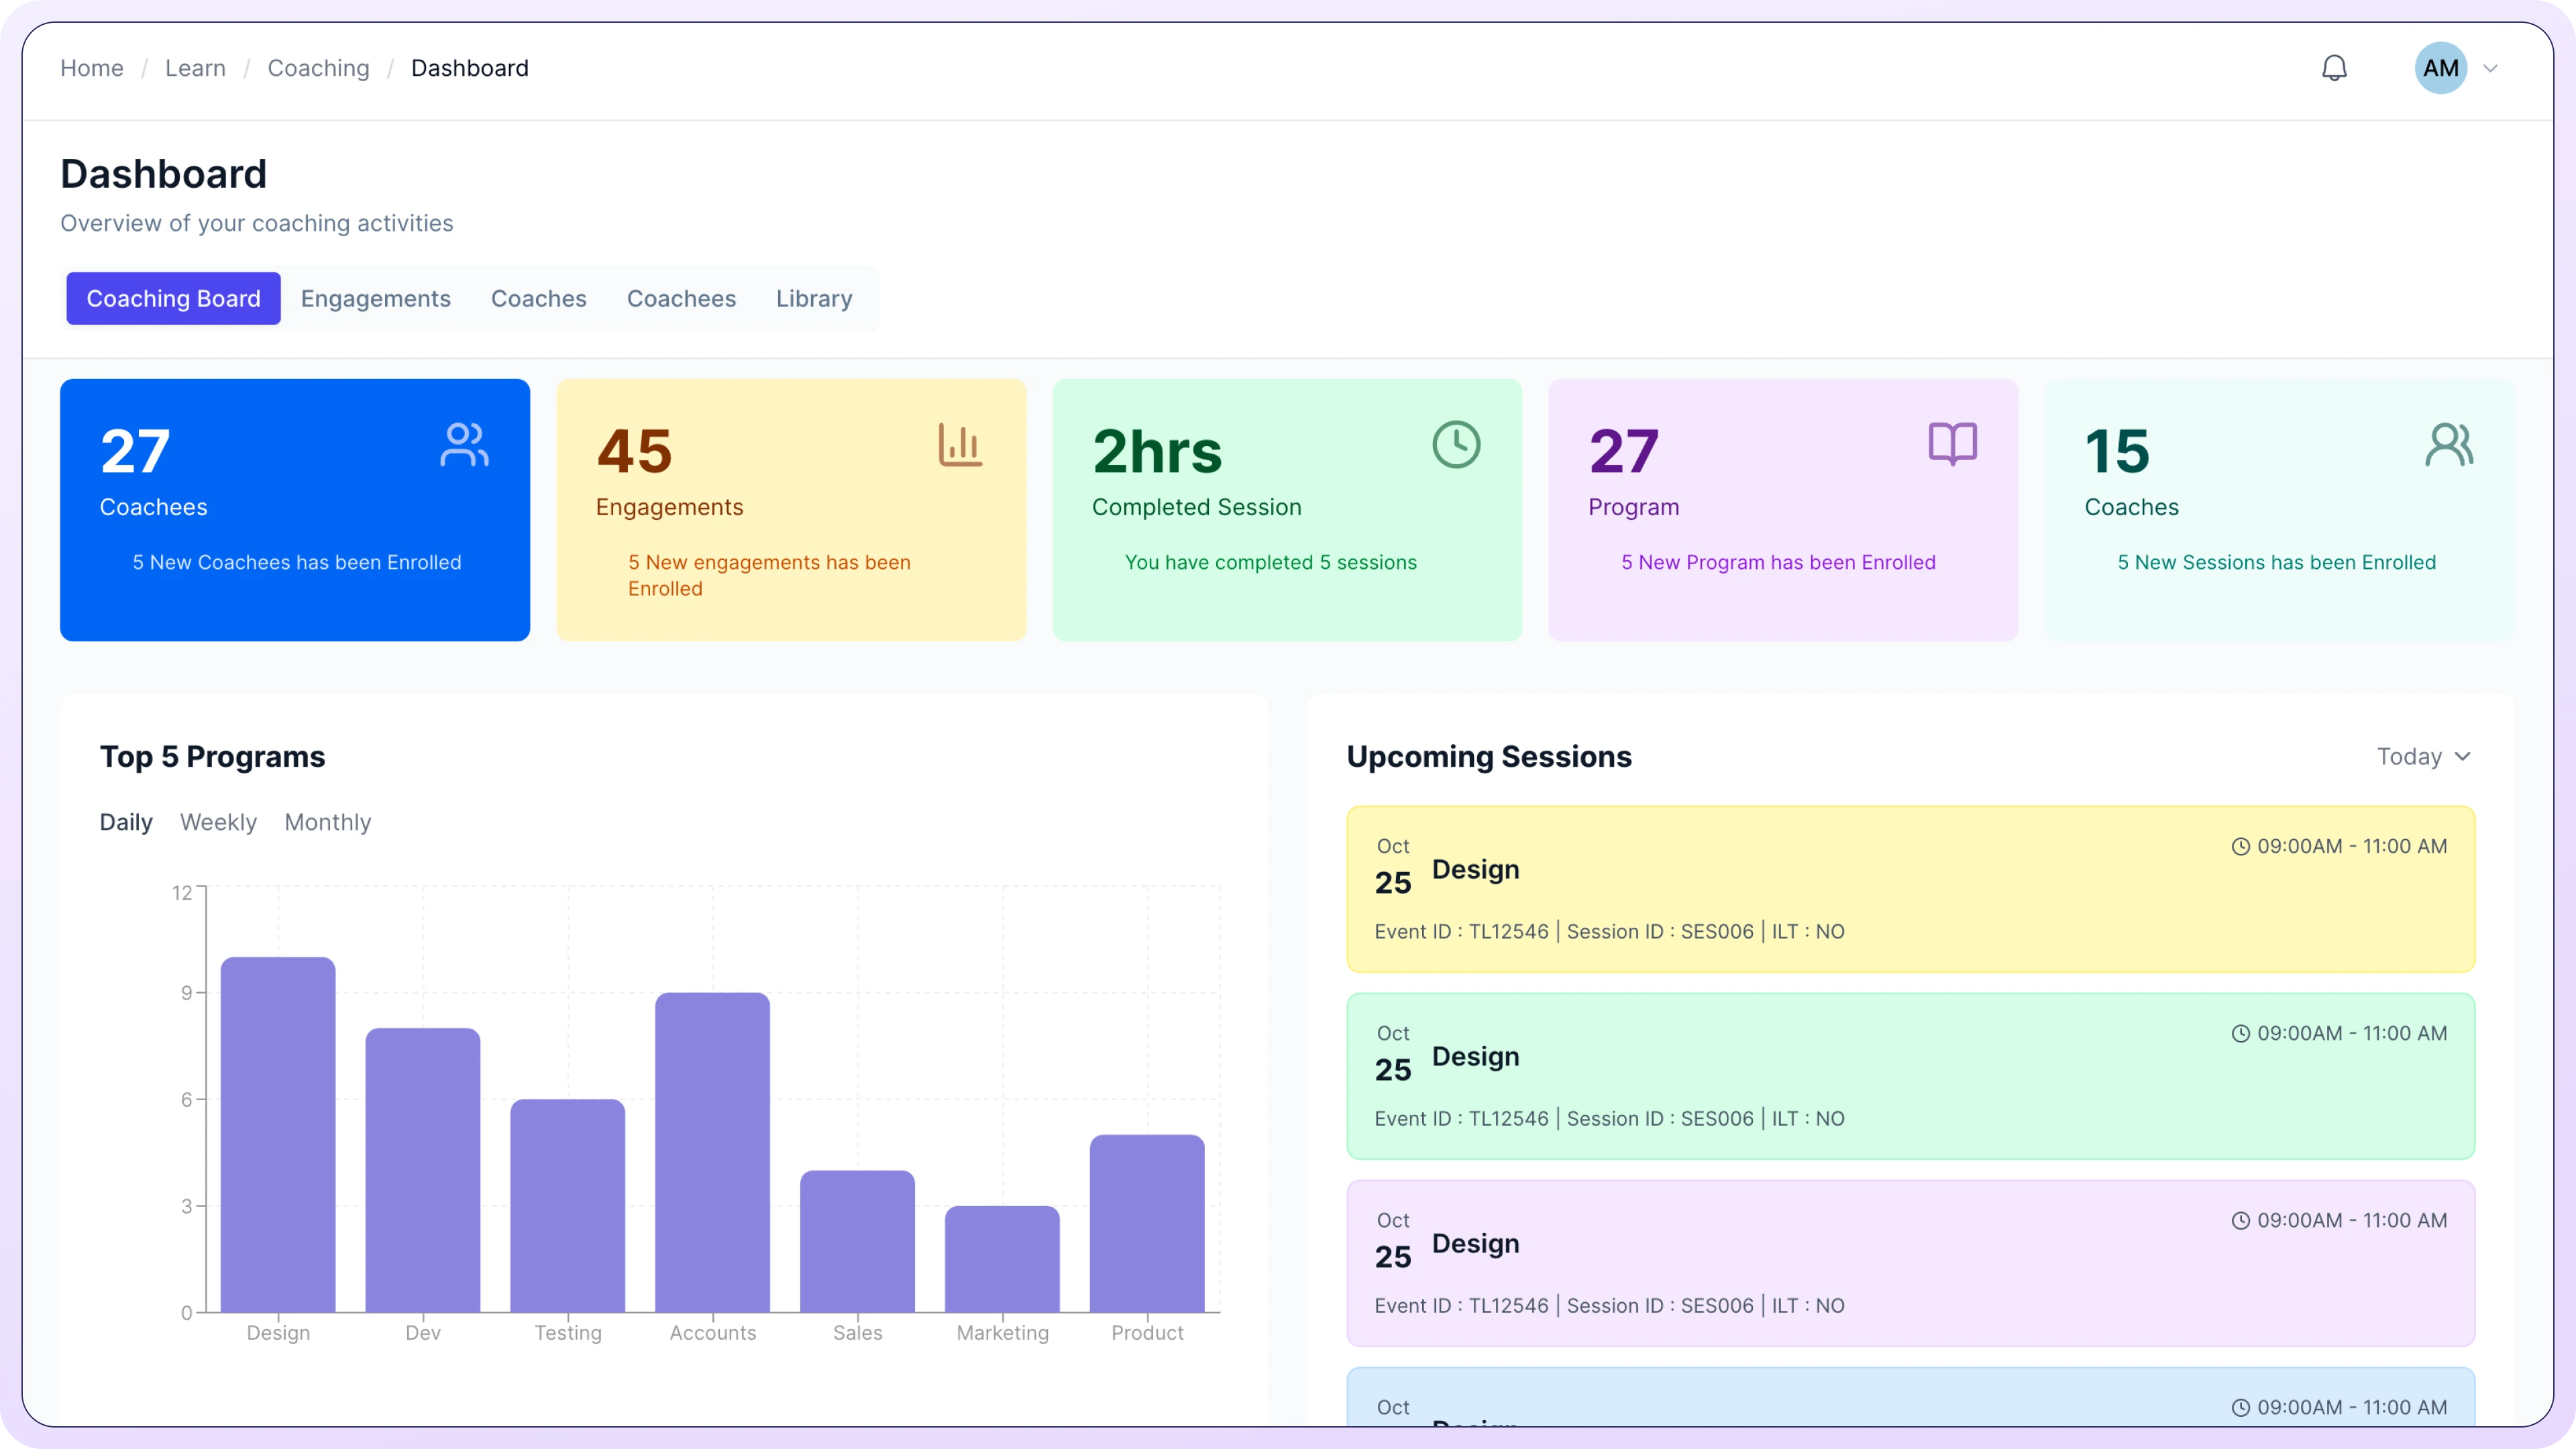Click the Accounts bar in chart
The image size is (2576, 1449).
point(712,1150)
